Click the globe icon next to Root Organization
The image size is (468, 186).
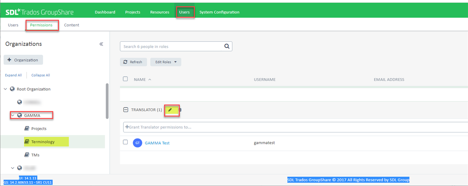pyautogui.click(x=13, y=89)
